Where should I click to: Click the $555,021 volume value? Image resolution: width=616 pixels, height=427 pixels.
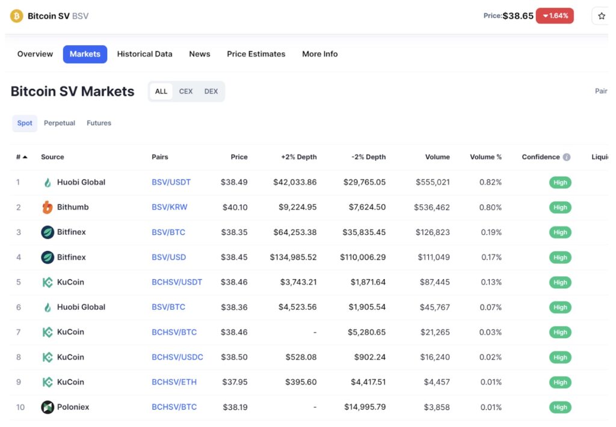433,183
